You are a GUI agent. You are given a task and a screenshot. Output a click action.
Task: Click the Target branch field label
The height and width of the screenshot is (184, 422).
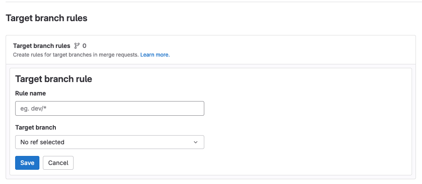[x=35, y=127]
